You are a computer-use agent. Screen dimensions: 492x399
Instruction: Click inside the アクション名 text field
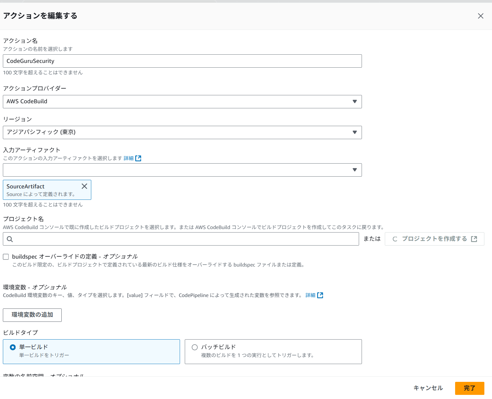pos(182,61)
